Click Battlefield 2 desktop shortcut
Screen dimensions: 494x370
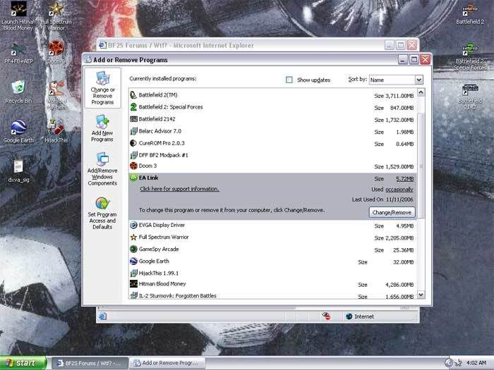pos(470,15)
